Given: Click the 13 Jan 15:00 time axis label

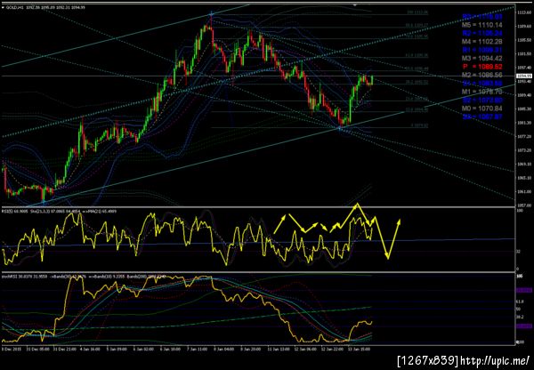Looking at the screenshot, I should pyautogui.click(x=360, y=350).
